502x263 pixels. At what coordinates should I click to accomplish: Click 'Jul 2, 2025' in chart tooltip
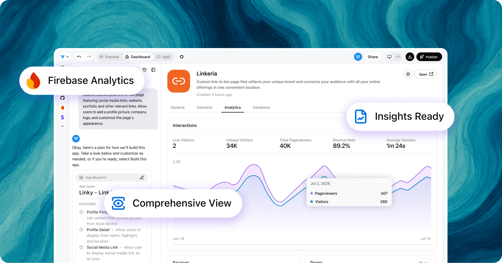pyautogui.click(x=320, y=184)
